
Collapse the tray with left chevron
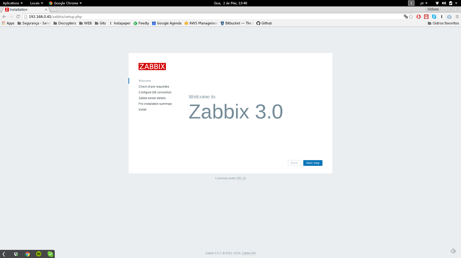tap(4, 254)
